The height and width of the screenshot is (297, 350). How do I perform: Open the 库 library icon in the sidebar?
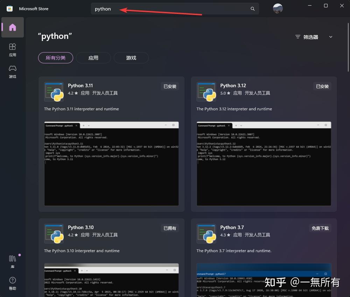click(12, 261)
